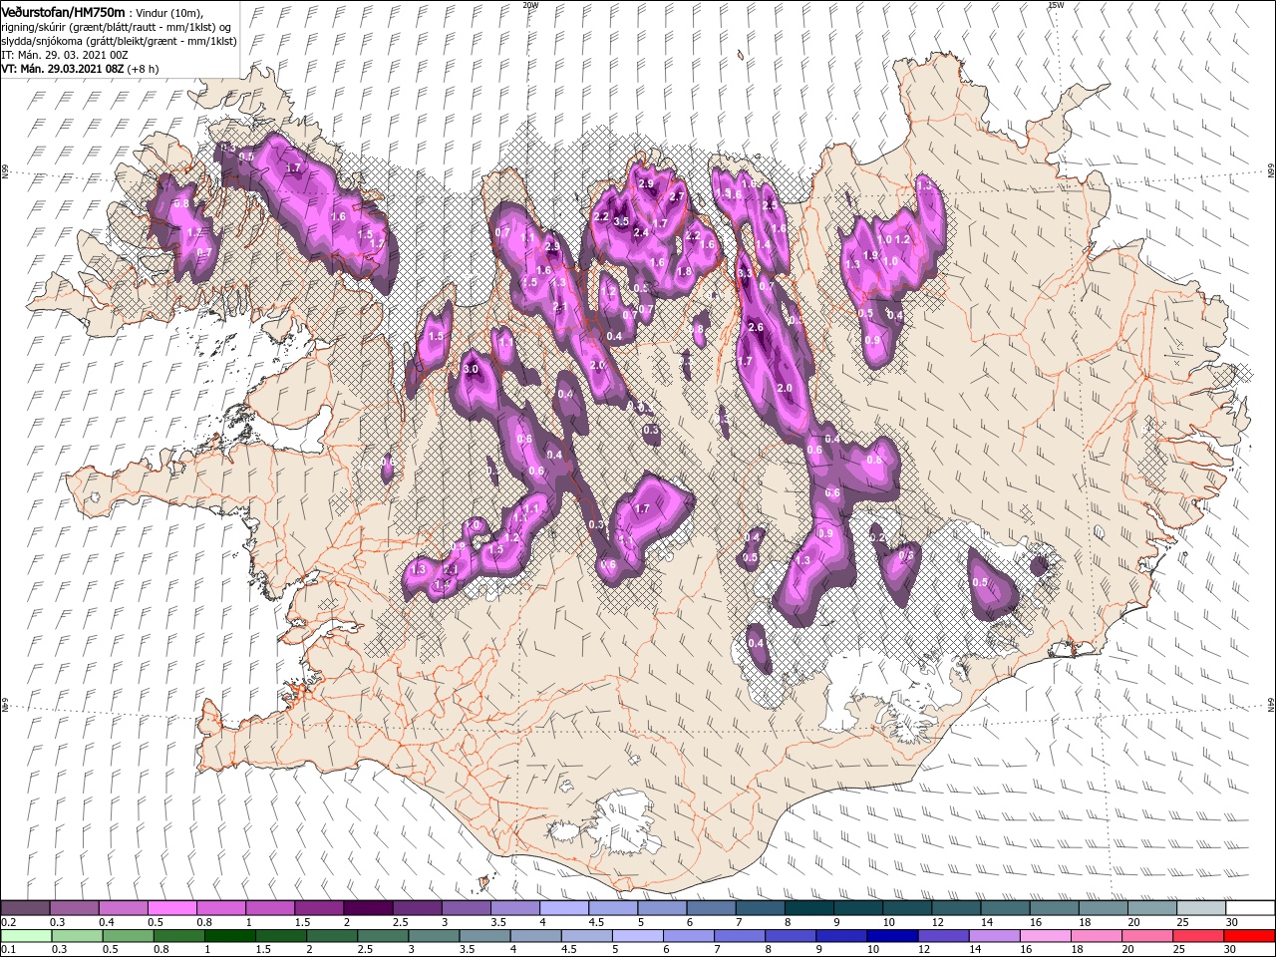The height and width of the screenshot is (957, 1276).
Task: Click the 20W longitude label at top
Action: coord(530,5)
